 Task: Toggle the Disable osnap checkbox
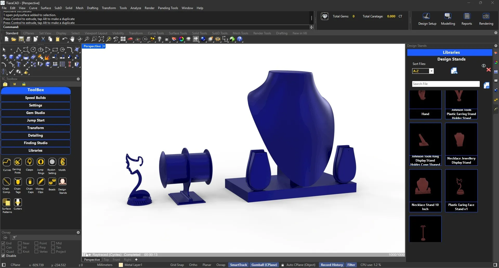pyautogui.click(x=3, y=256)
